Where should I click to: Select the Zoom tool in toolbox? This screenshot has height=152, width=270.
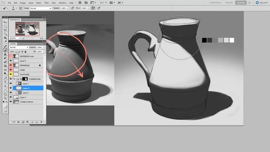tap(5, 98)
